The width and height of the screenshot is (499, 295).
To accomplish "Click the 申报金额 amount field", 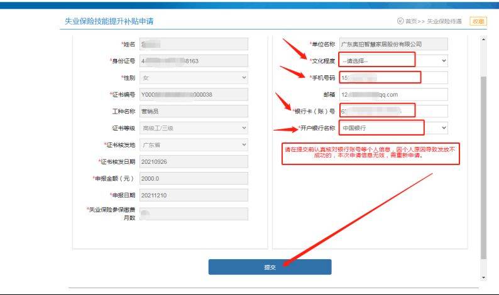I will (194, 178).
